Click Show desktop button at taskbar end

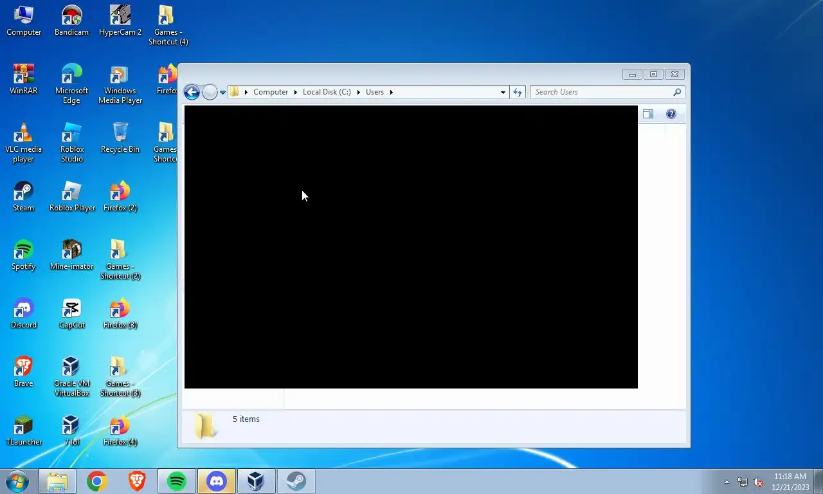(818, 482)
